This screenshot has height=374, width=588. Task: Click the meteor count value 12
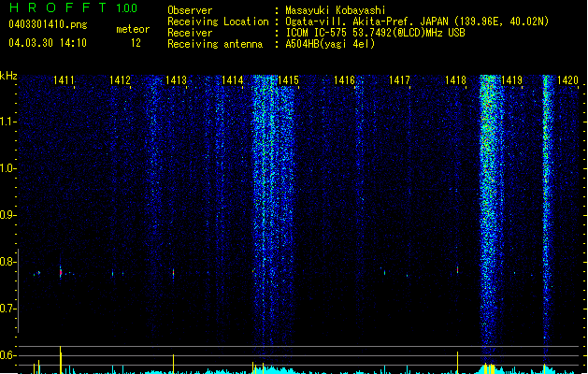[136, 43]
